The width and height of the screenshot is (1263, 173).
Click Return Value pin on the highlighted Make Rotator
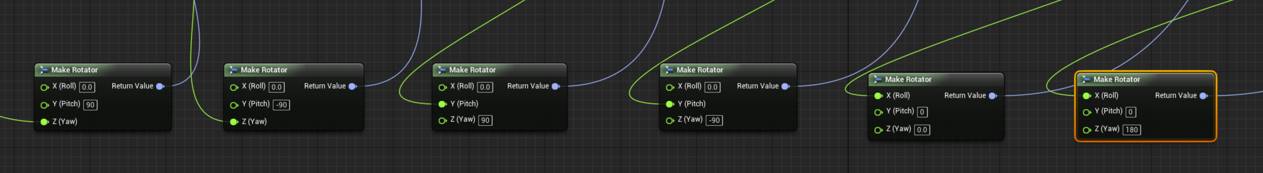coord(1203,96)
